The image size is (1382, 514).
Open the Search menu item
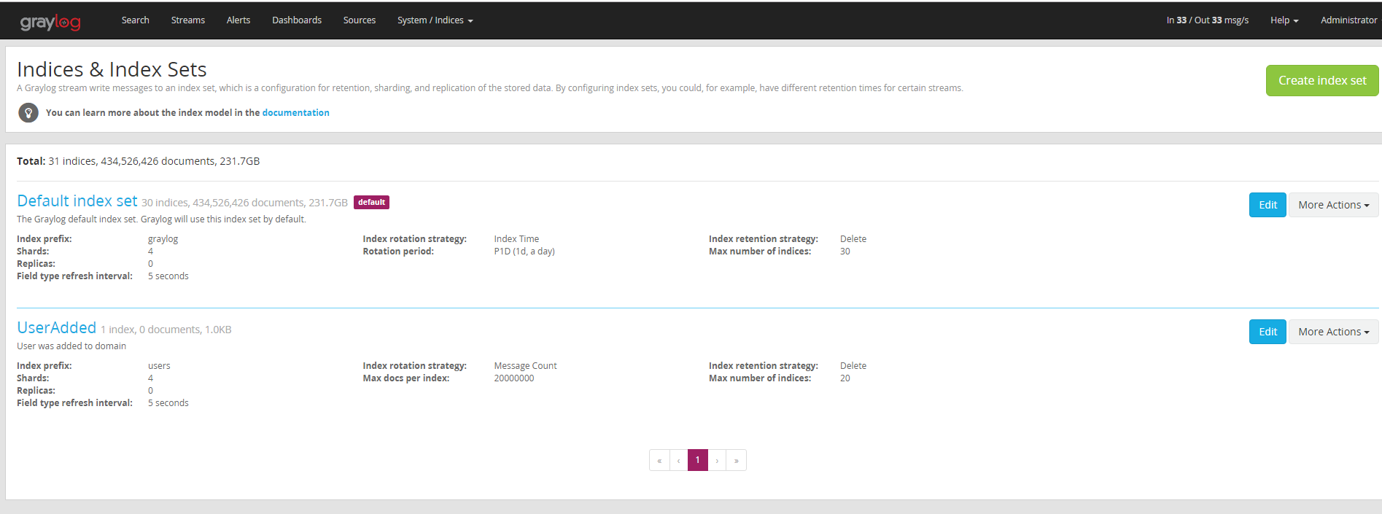[x=135, y=20]
